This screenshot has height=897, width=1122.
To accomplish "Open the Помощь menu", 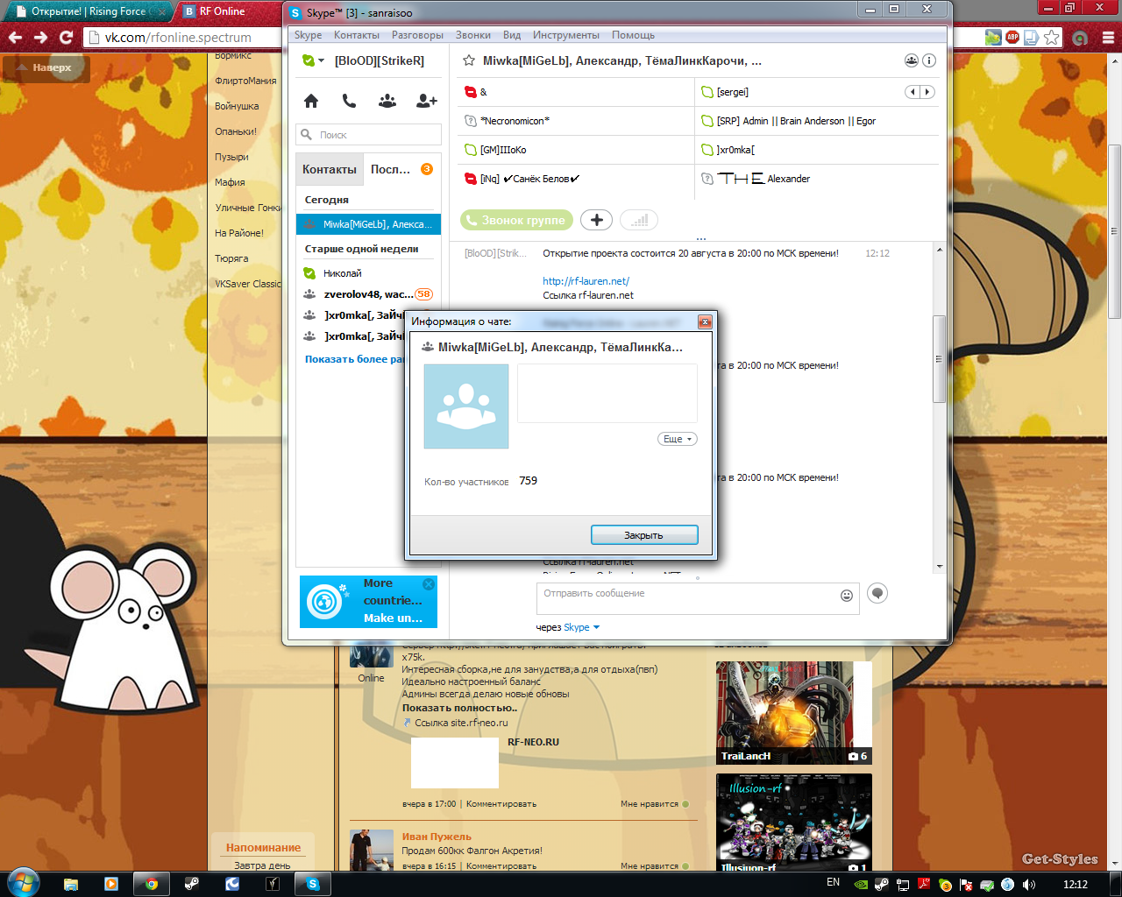I will 634,35.
